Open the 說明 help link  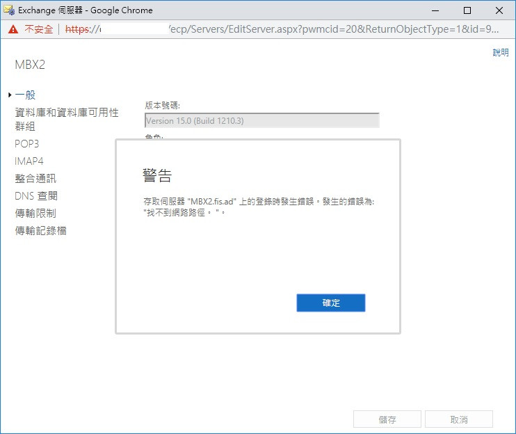(501, 52)
